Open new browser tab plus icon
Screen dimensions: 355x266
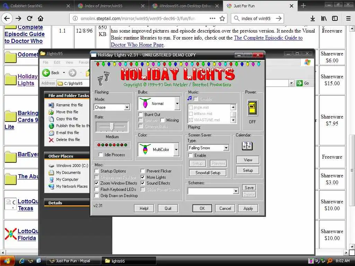(x=303, y=6)
